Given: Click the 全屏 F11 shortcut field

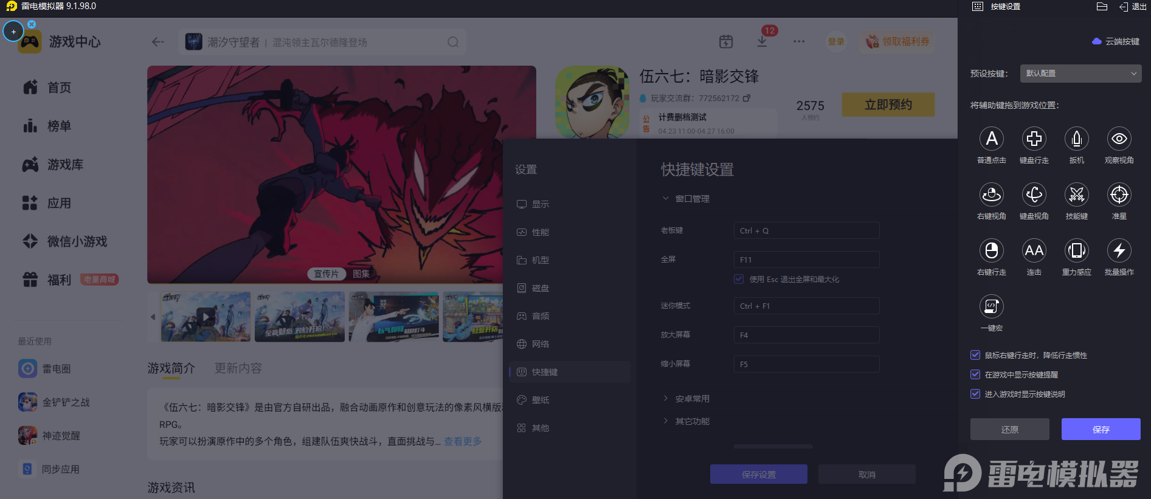Looking at the screenshot, I should pyautogui.click(x=806, y=260).
